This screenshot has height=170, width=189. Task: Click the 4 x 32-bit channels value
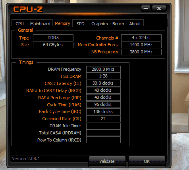coord(141,38)
